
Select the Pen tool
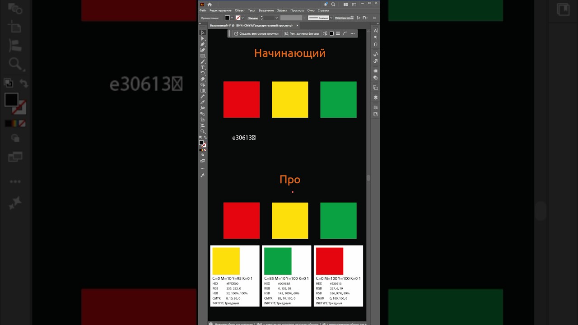pos(202,44)
